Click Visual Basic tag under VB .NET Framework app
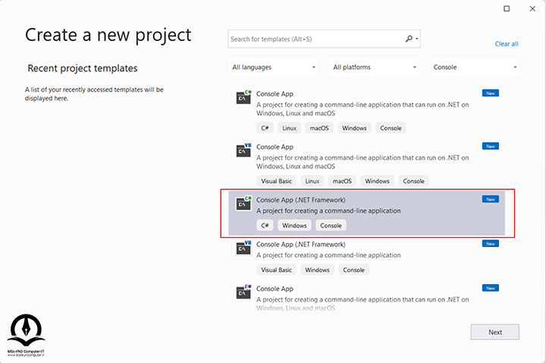The image size is (546, 363). pos(277,270)
